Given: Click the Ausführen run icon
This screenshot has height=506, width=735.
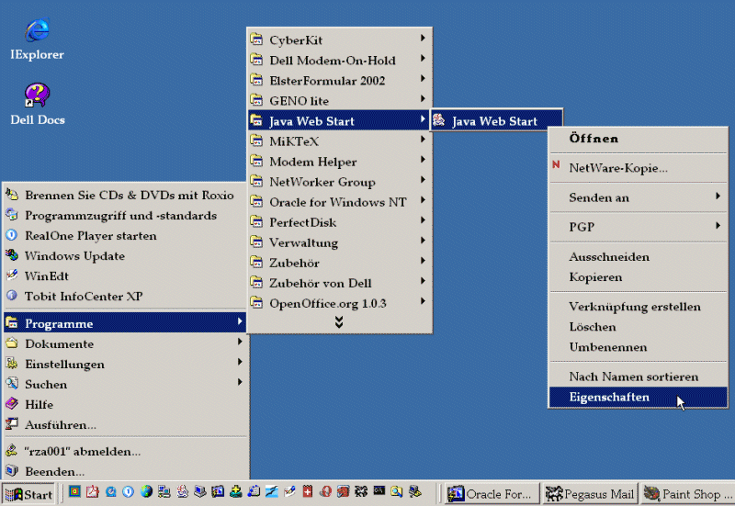Looking at the screenshot, I should coord(12,424).
